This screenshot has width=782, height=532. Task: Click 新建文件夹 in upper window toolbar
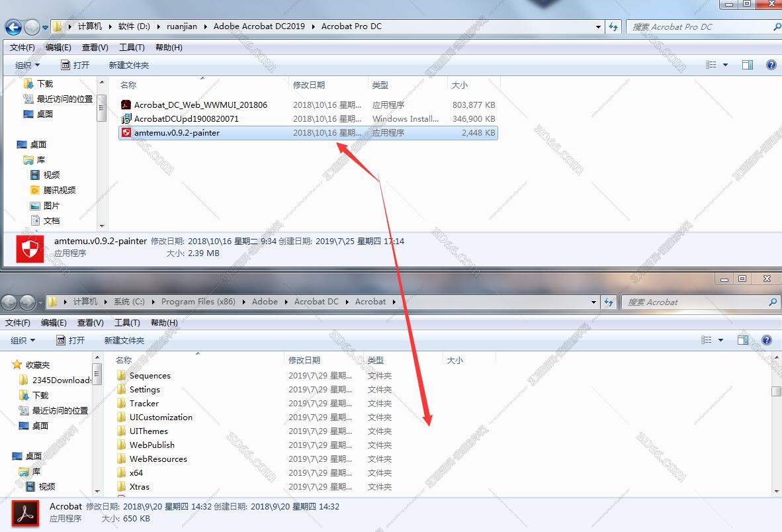128,65
